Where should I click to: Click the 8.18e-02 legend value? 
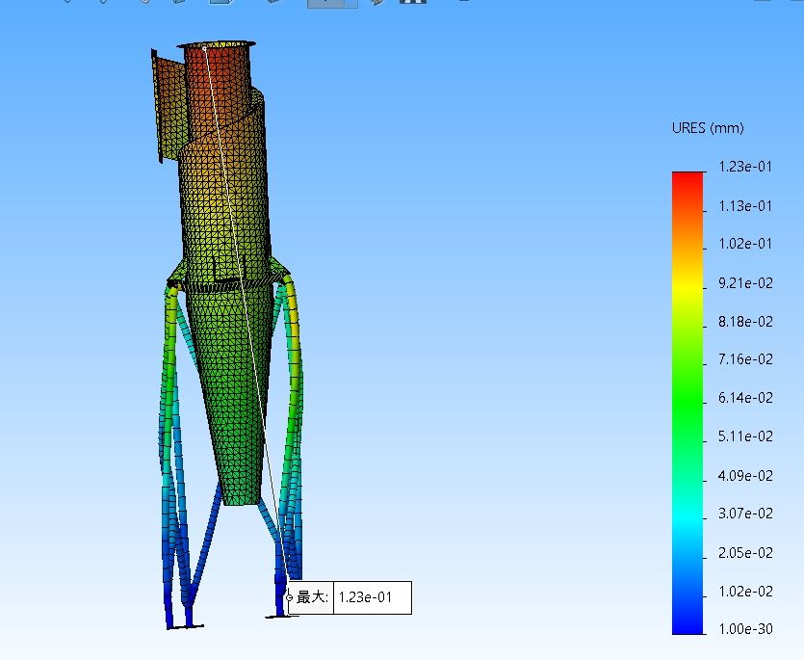(745, 322)
